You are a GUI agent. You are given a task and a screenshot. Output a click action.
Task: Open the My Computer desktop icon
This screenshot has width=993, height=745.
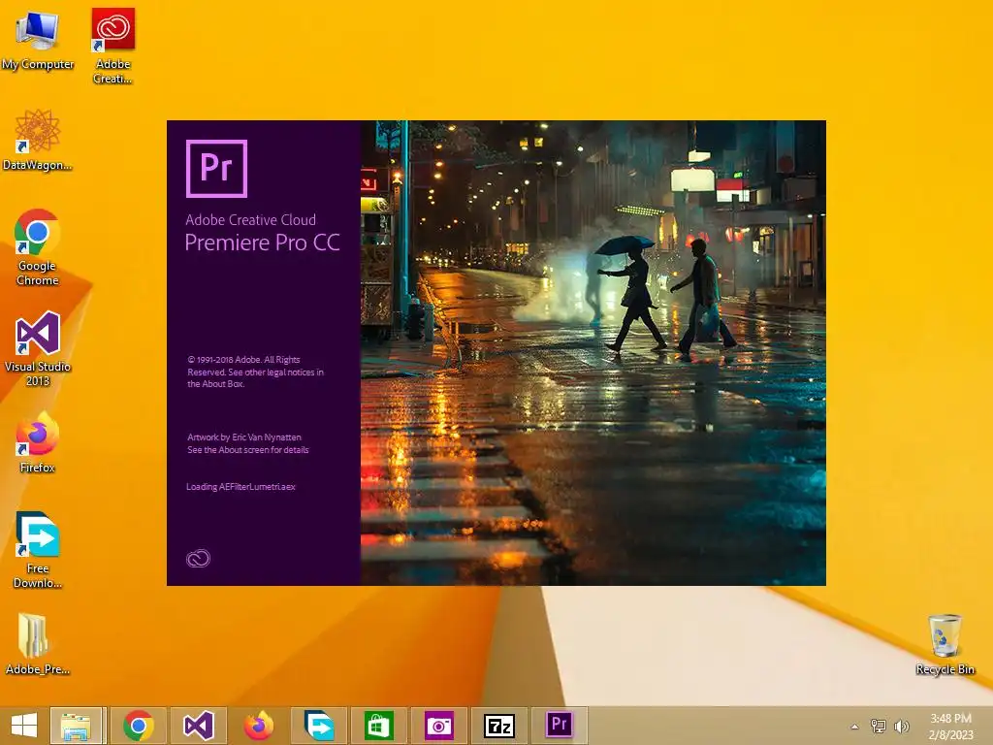[38, 39]
